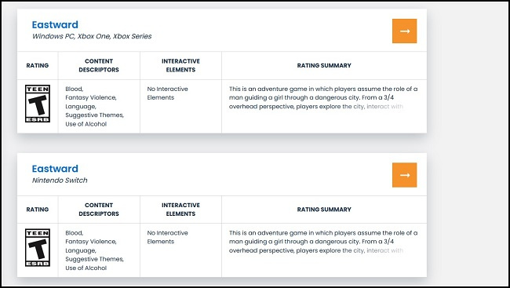Click the Rating column header in the second card
This screenshot has width=510, height=288.
38,210
